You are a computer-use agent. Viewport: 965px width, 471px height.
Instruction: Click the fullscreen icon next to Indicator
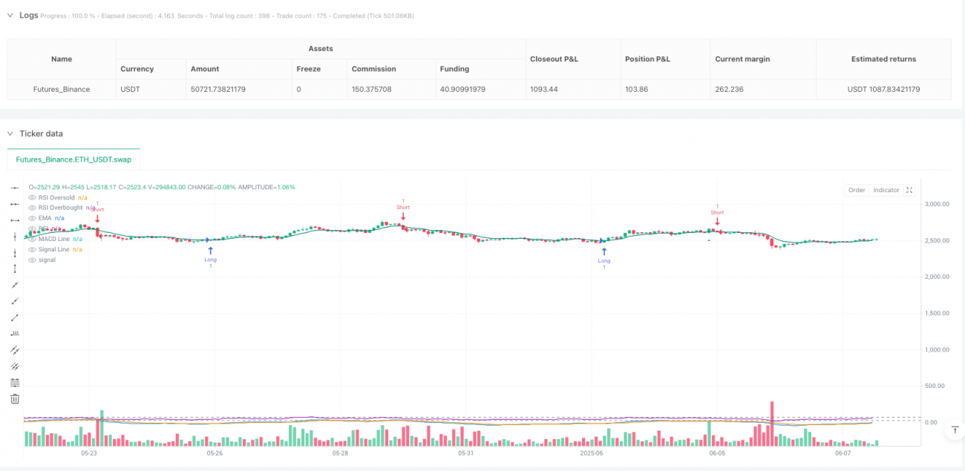pyautogui.click(x=909, y=190)
